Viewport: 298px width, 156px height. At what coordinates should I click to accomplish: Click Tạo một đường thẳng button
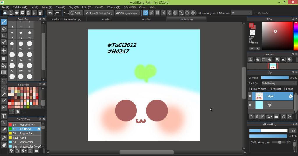point(99,13)
